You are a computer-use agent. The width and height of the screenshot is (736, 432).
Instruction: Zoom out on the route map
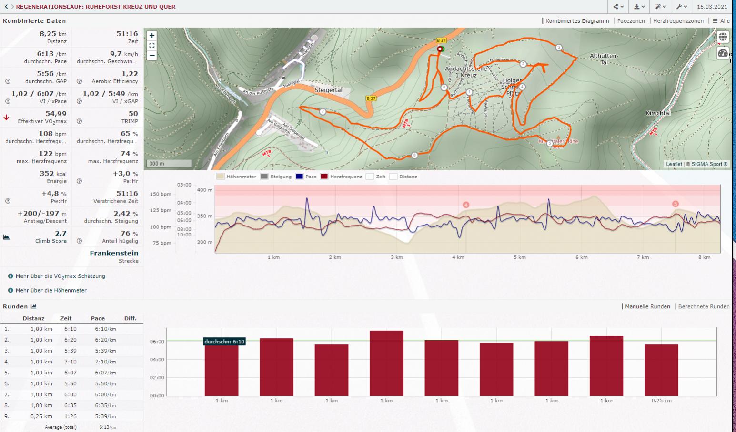pos(152,56)
